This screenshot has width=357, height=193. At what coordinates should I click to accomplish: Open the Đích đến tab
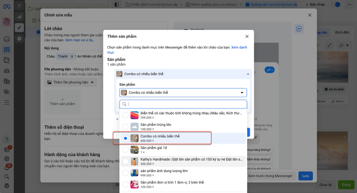click(342, 33)
